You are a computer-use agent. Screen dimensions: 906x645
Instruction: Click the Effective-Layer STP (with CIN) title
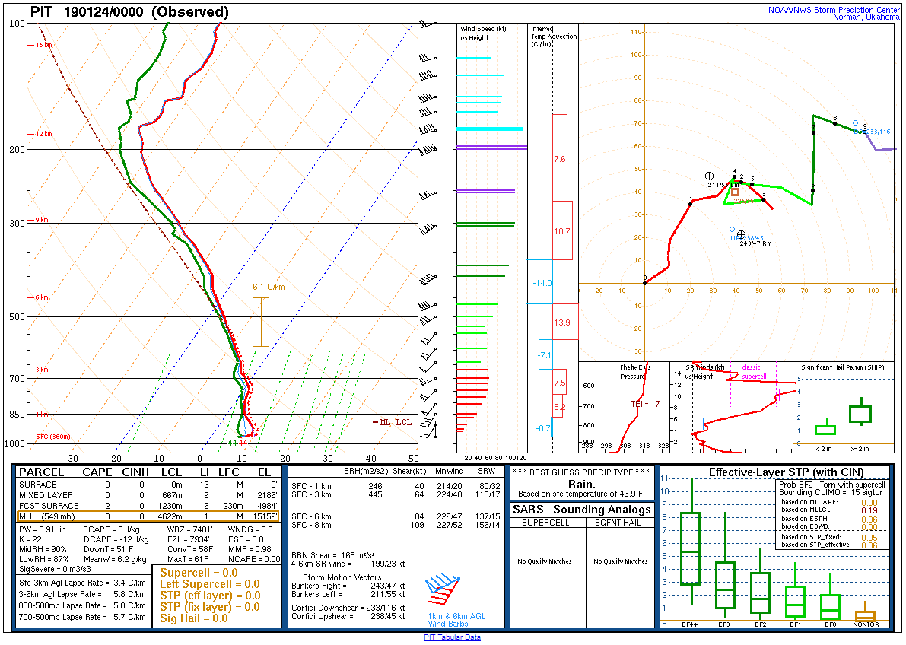click(786, 473)
